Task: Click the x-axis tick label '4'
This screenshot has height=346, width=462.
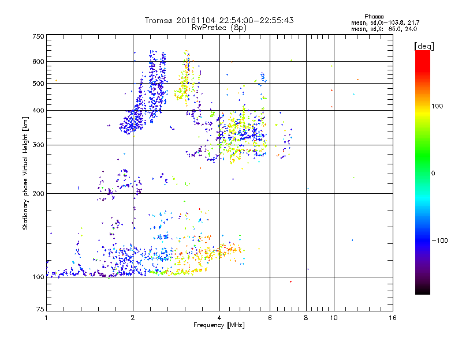Action: pos(219,318)
